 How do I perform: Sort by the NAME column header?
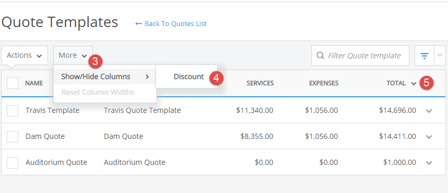click(x=34, y=83)
